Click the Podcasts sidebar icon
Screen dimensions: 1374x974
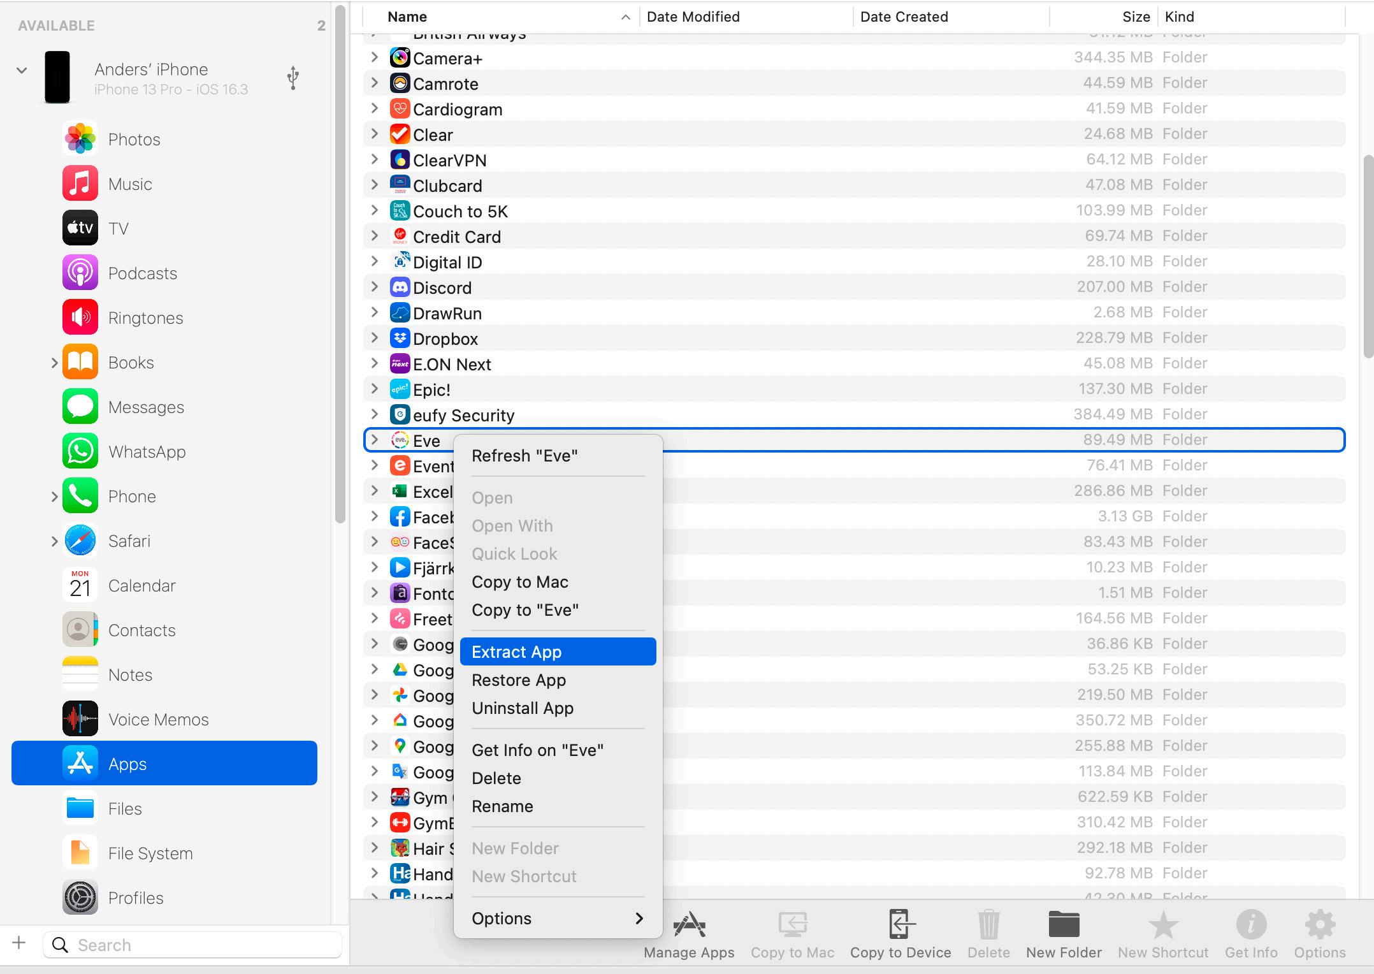point(80,273)
